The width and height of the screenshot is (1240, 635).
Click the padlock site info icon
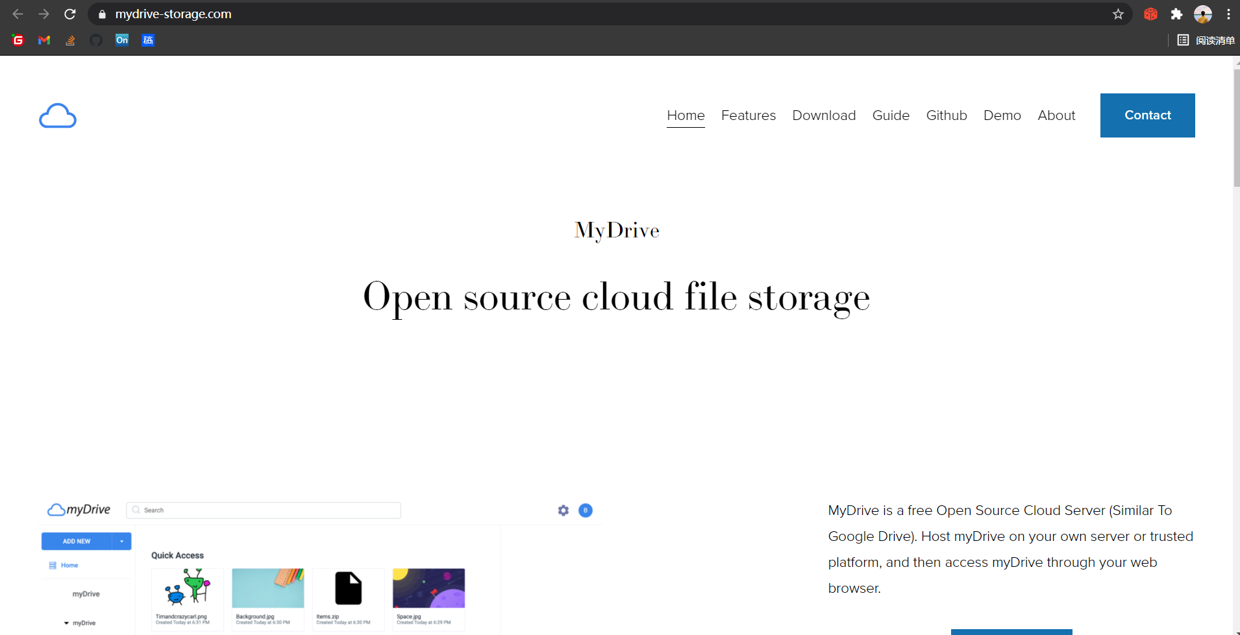tap(102, 14)
